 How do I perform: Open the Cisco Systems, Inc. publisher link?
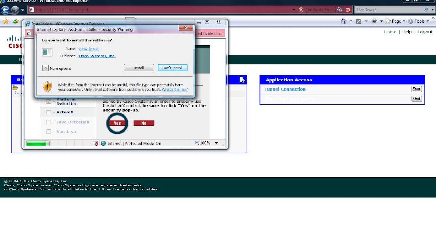[x=97, y=56]
